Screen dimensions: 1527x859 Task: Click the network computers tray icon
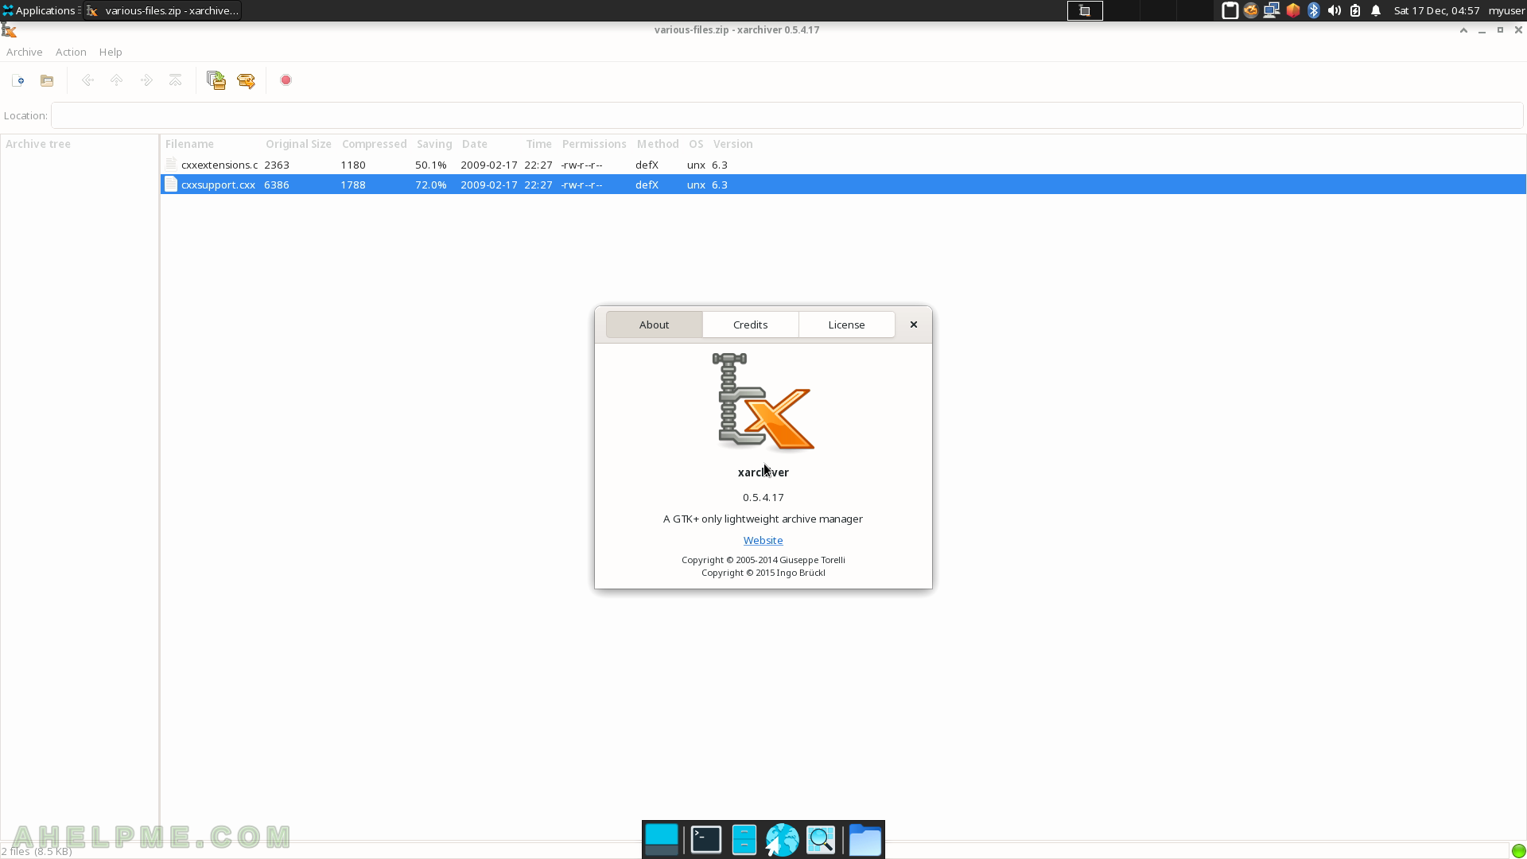[x=1272, y=10]
